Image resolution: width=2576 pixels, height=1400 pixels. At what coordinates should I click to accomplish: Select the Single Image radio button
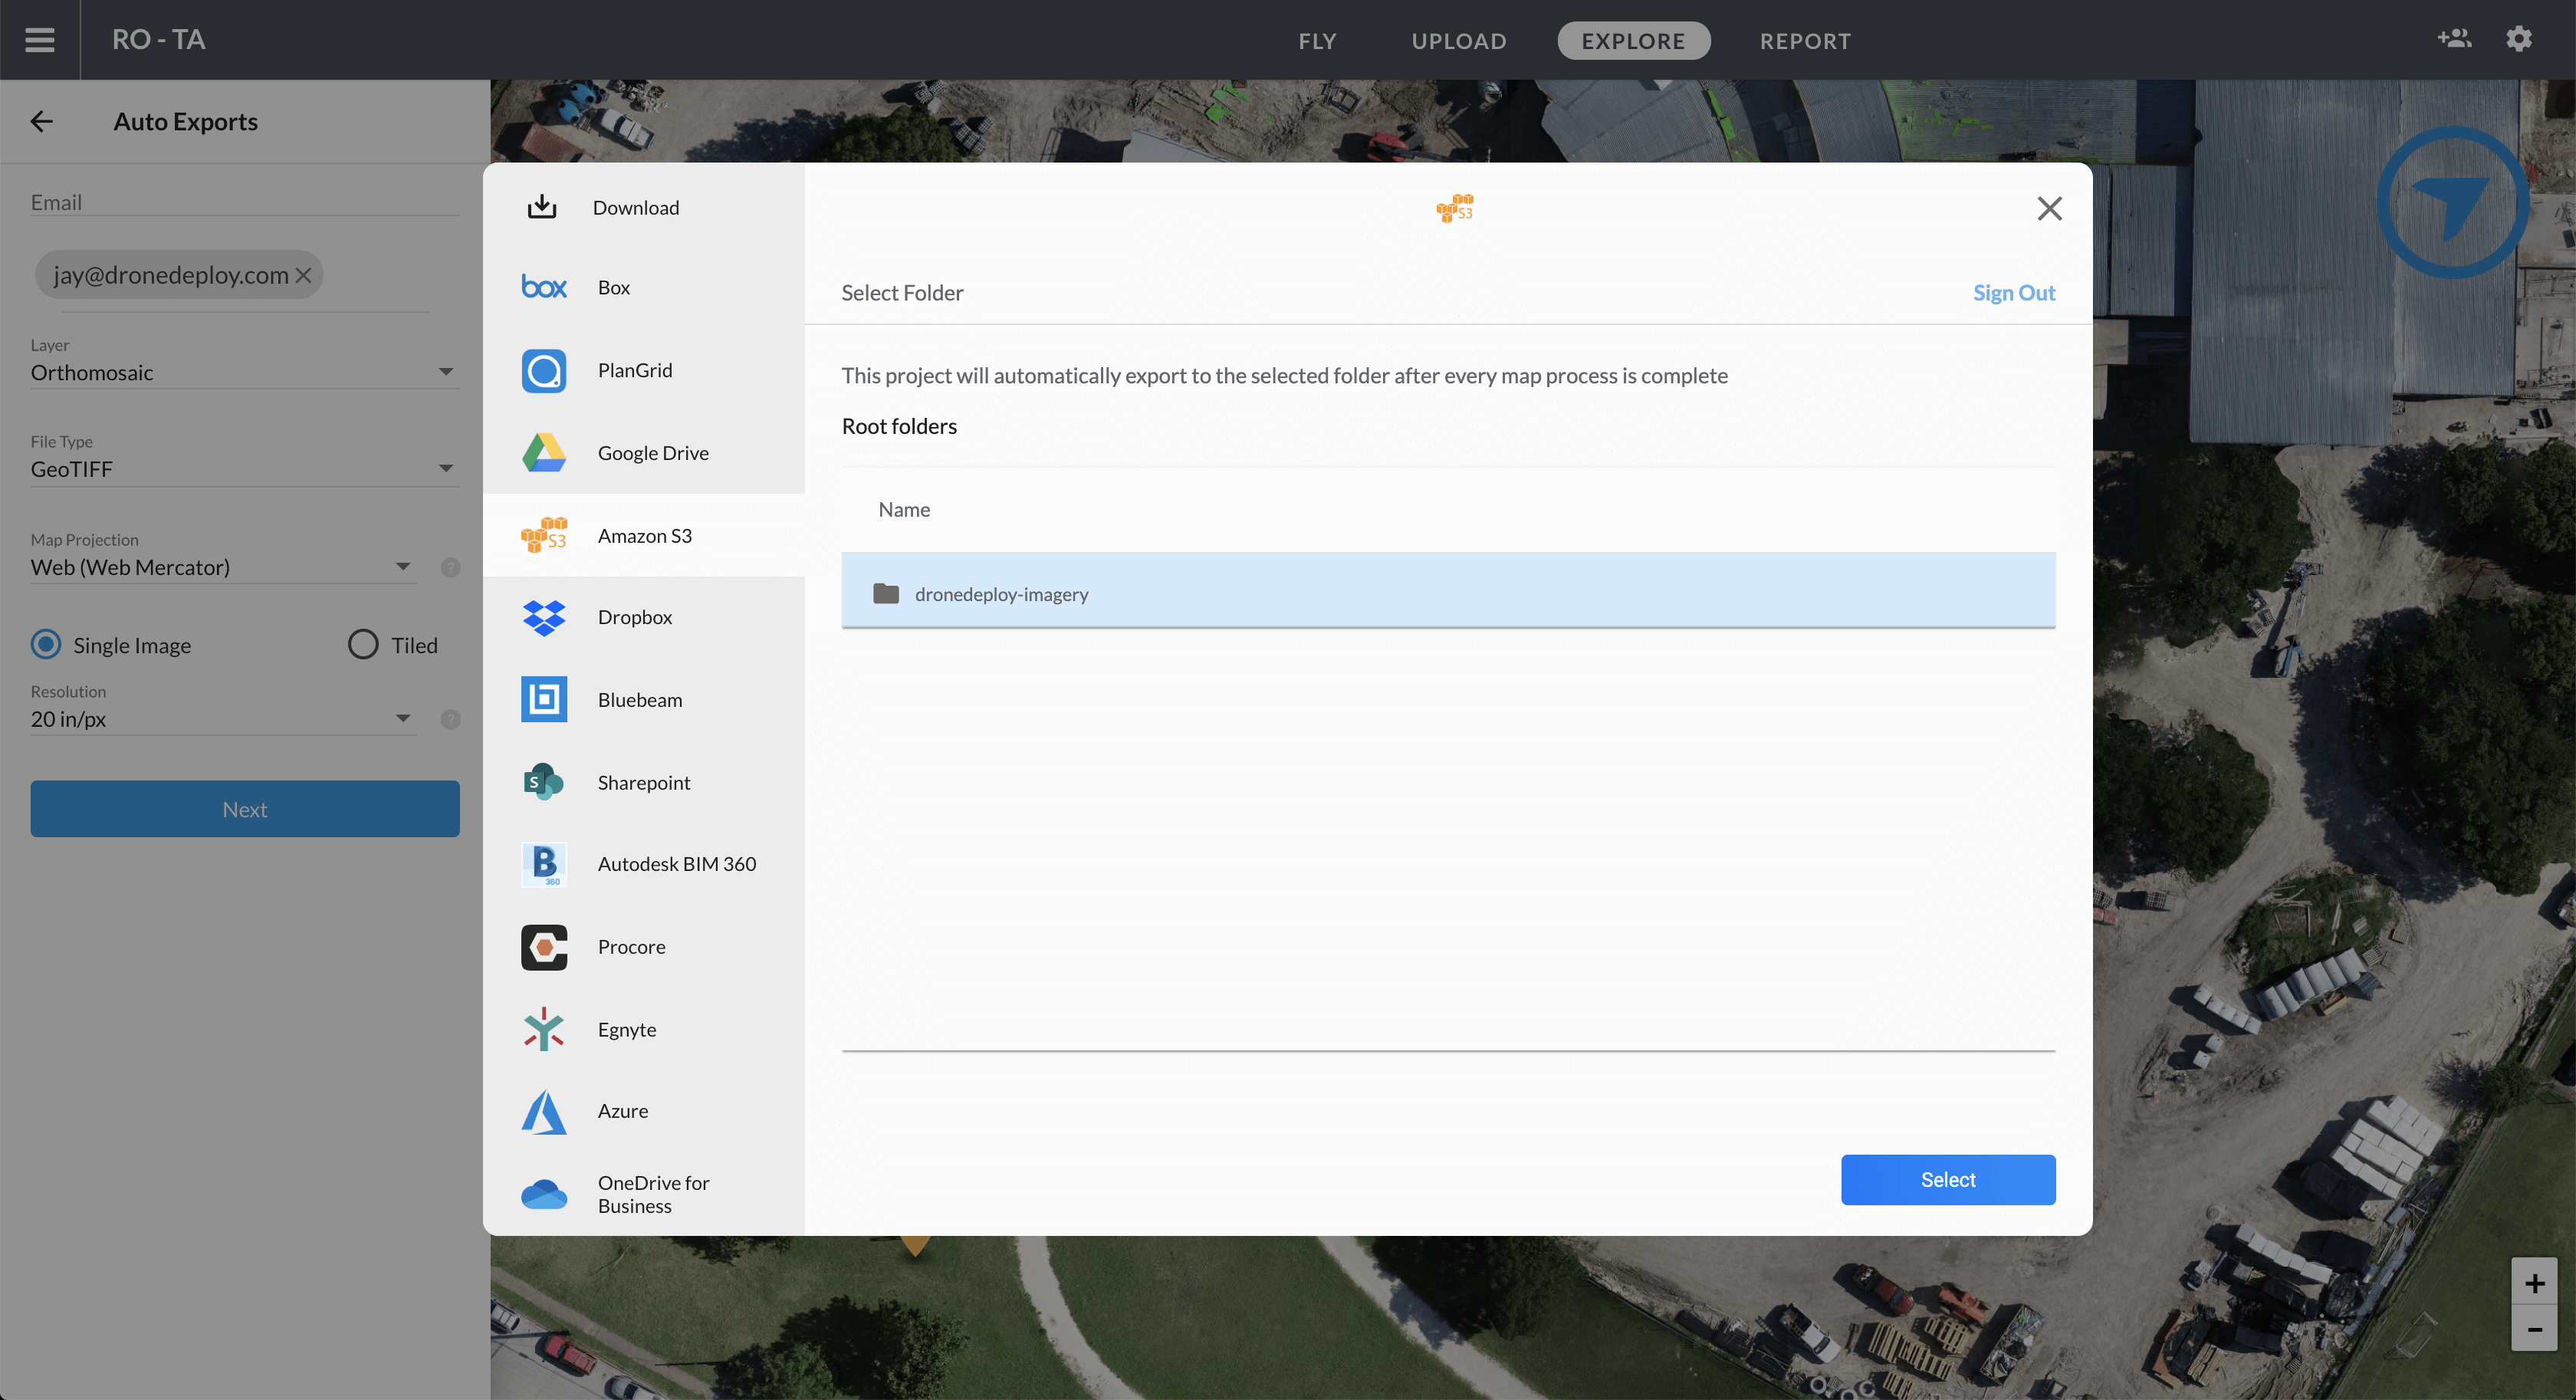pyautogui.click(x=46, y=645)
